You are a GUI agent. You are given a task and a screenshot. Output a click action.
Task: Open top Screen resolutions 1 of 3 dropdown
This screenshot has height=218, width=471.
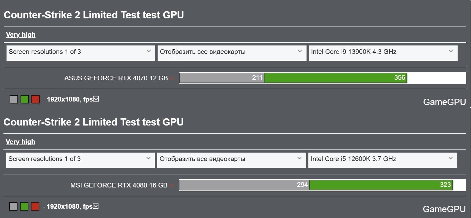[x=81, y=53]
